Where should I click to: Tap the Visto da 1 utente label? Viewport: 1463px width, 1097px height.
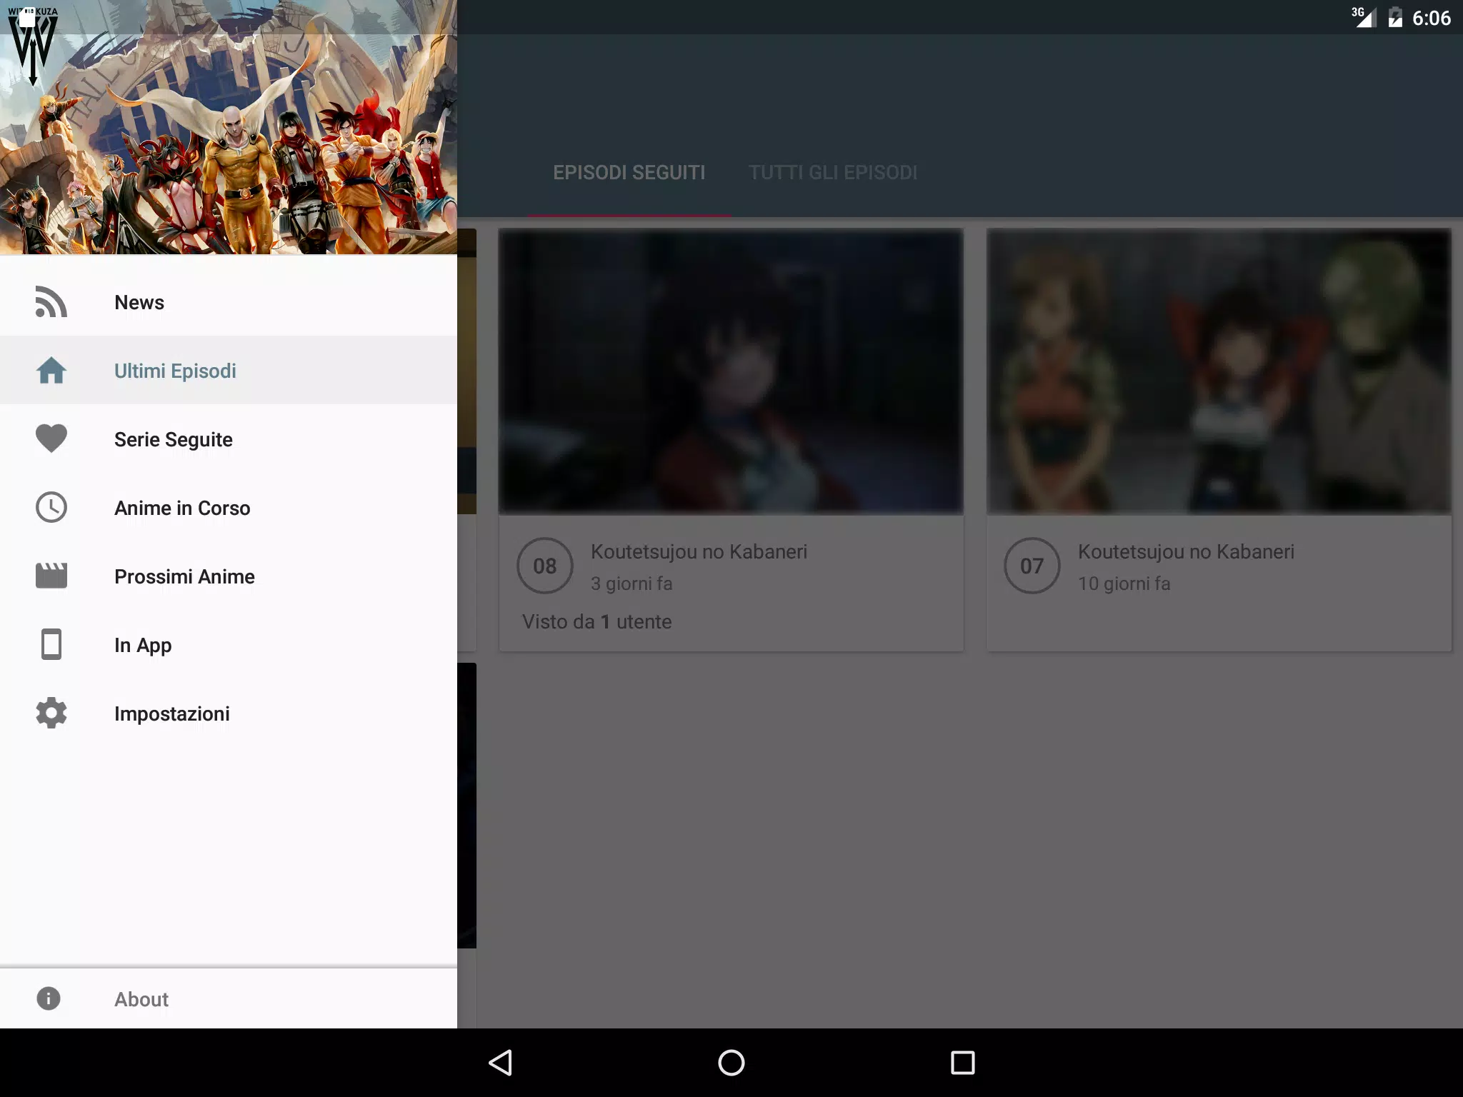click(596, 621)
